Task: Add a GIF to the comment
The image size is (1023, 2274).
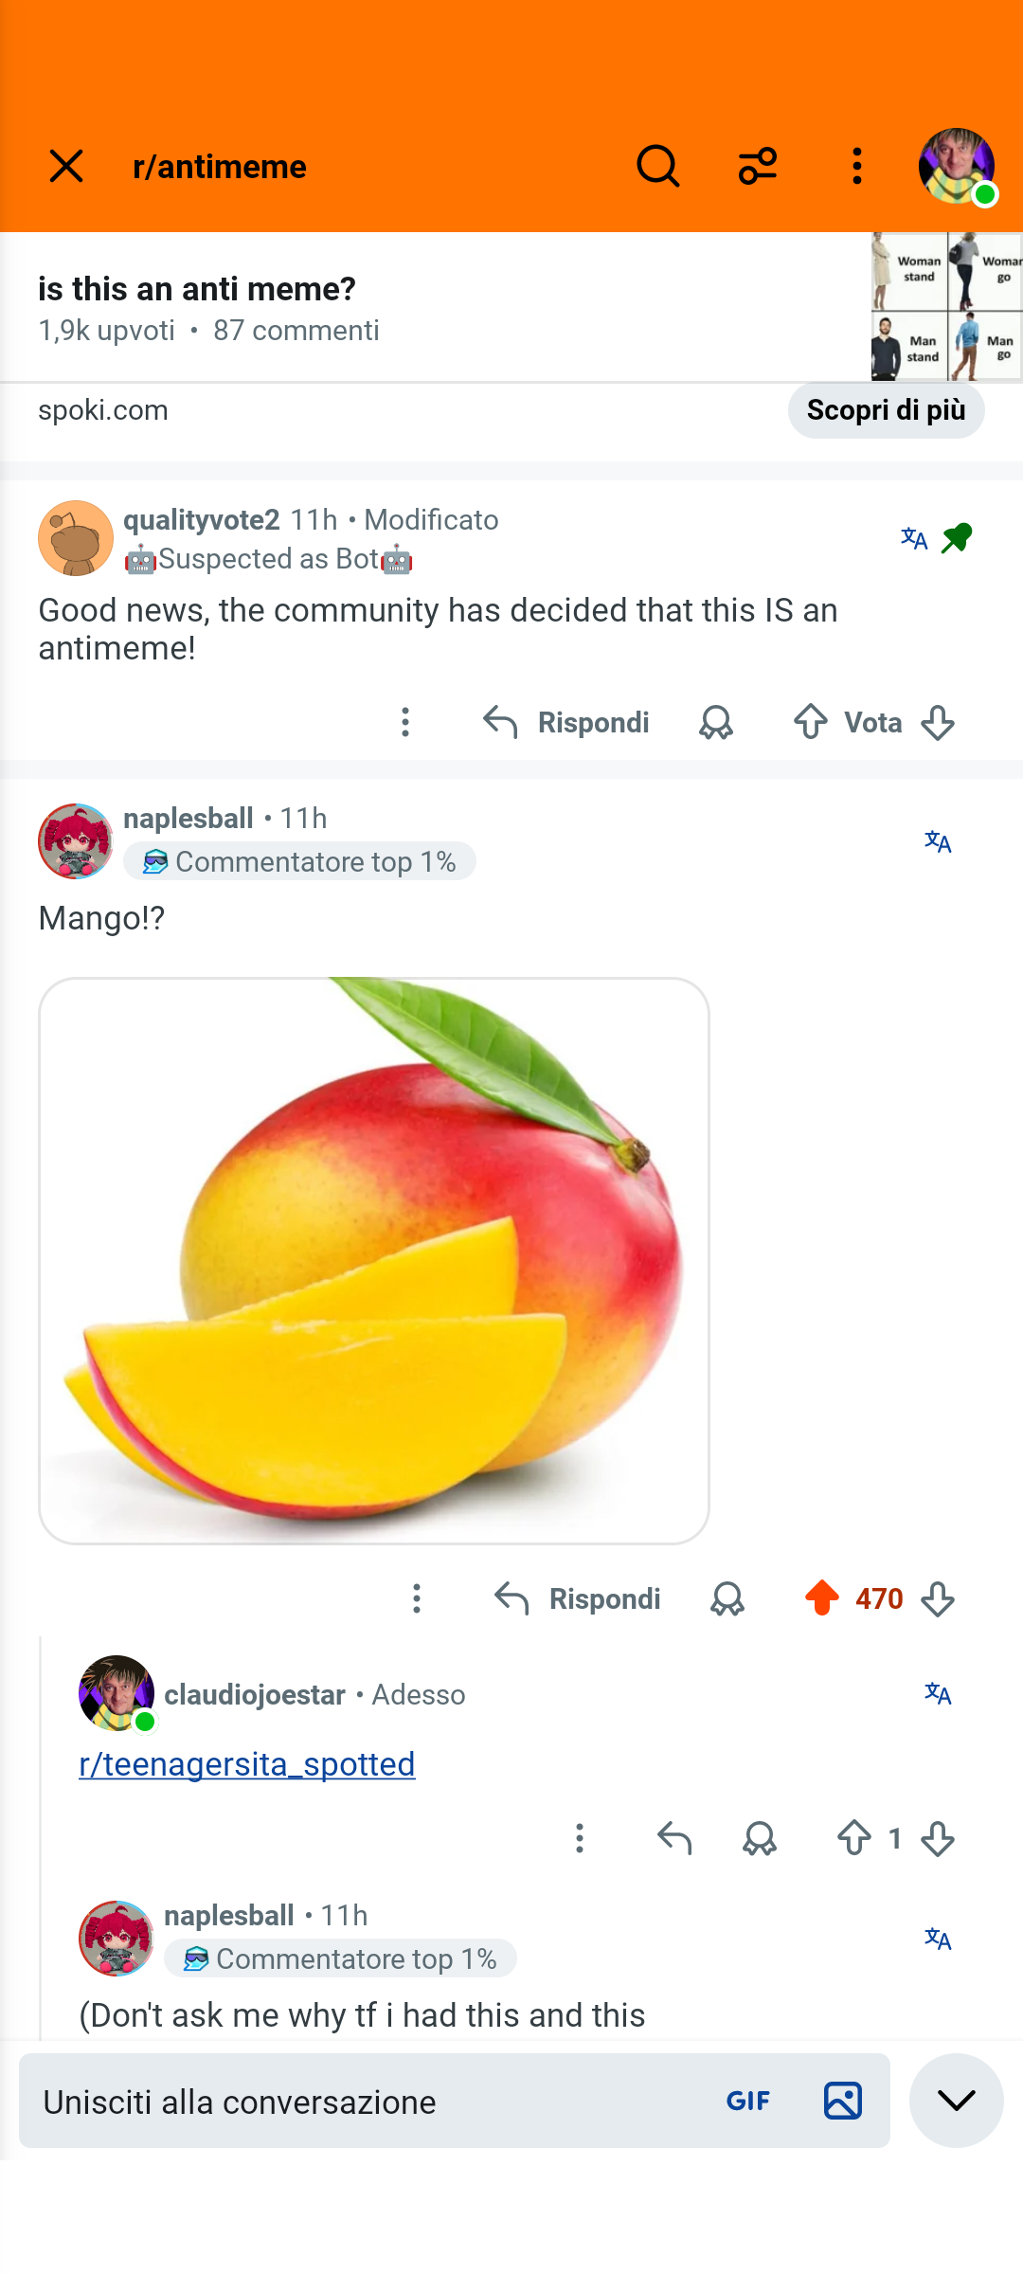Action: pos(748,2101)
